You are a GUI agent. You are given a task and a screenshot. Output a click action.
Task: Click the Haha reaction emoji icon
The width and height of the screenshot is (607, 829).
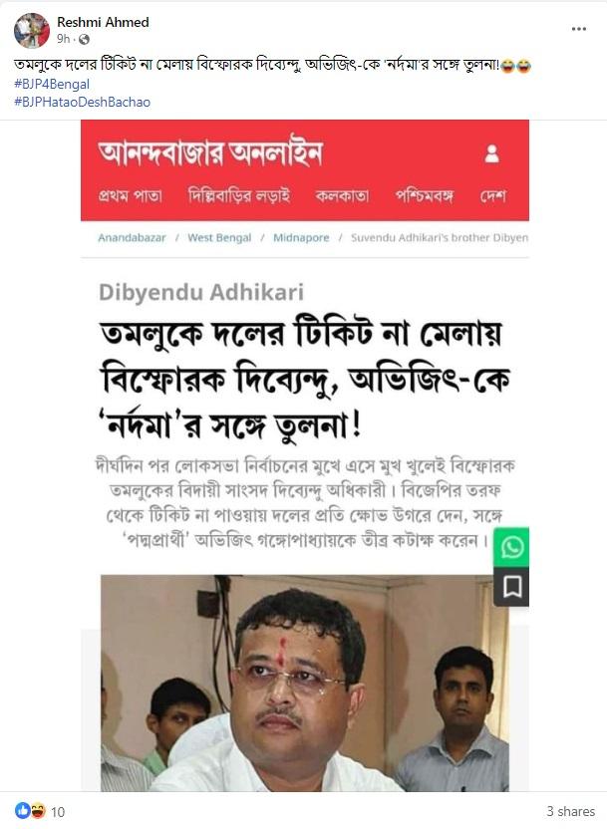(38, 810)
